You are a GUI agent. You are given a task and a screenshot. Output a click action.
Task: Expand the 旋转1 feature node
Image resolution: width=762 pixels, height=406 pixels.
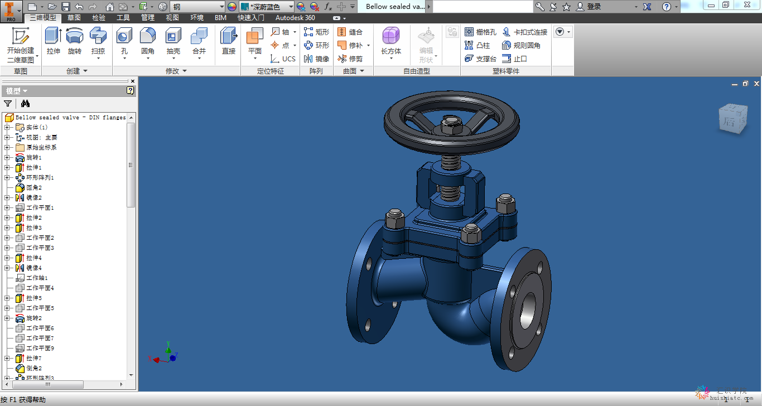click(x=7, y=157)
